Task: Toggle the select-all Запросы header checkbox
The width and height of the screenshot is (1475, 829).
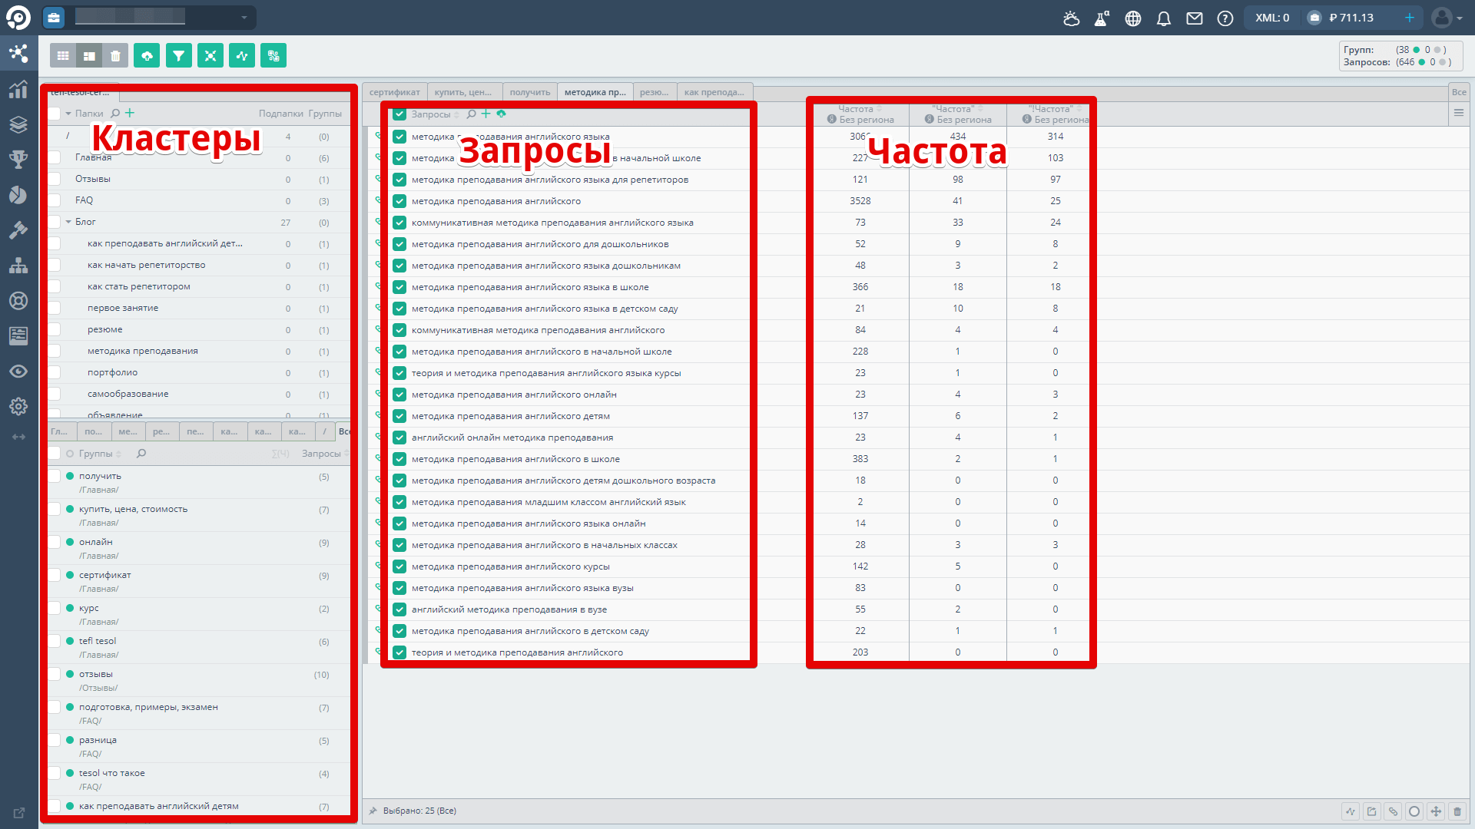Action: point(399,114)
